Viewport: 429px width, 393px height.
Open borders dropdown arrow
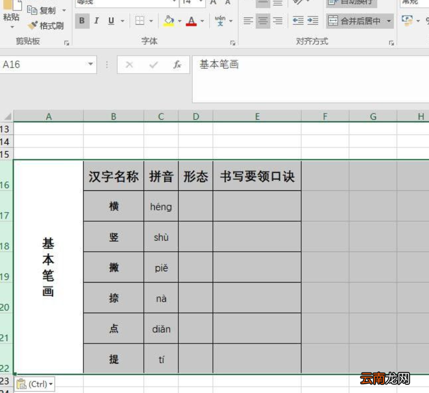point(151,21)
